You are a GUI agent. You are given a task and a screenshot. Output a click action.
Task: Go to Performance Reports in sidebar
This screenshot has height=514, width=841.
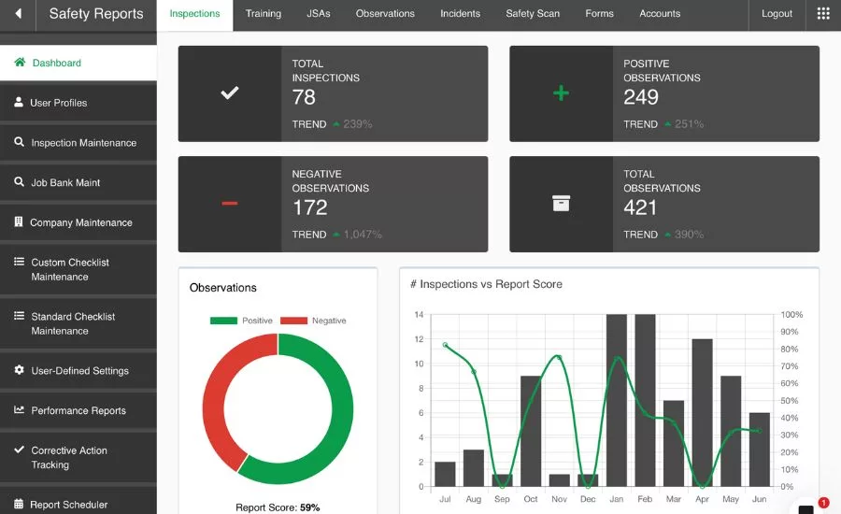click(78, 410)
